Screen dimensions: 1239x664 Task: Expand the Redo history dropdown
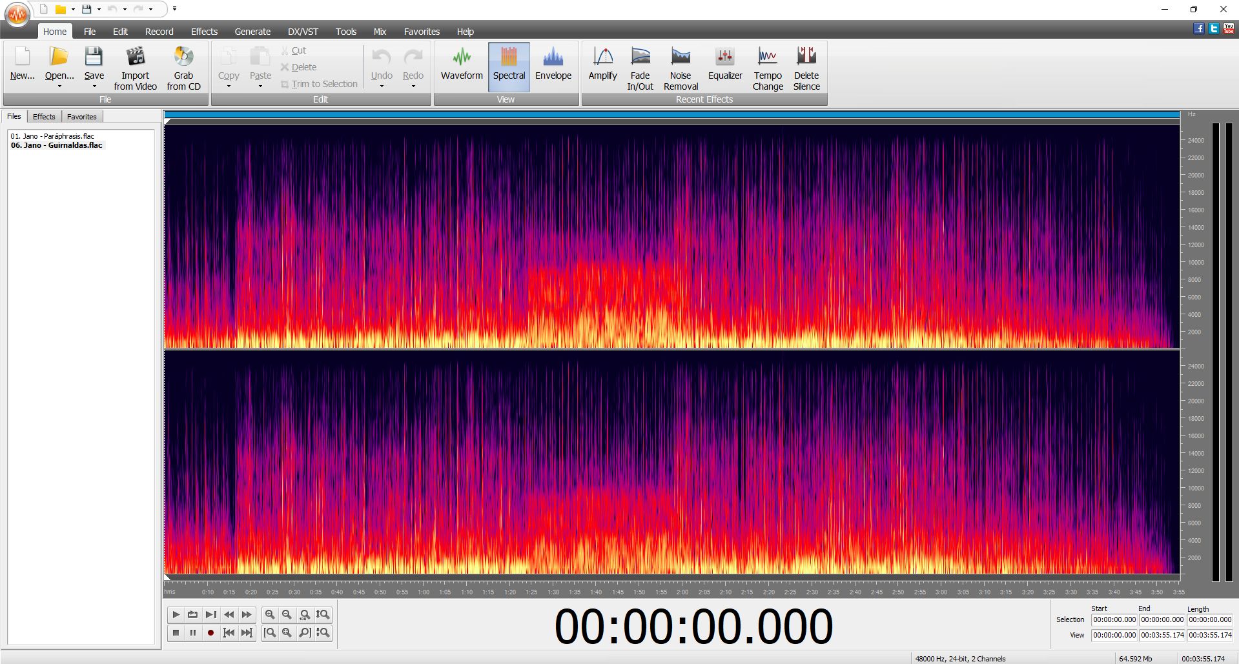tap(413, 86)
